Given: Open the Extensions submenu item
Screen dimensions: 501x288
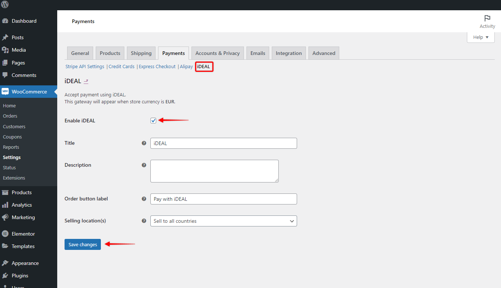Looking at the screenshot, I should click(x=14, y=178).
